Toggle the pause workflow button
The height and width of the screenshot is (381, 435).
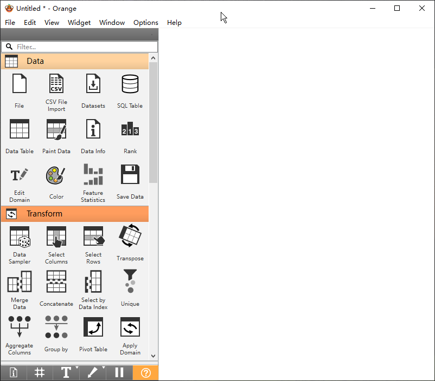click(119, 373)
